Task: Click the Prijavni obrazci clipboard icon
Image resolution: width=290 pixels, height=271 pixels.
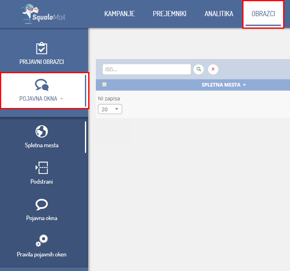Action: tap(42, 49)
